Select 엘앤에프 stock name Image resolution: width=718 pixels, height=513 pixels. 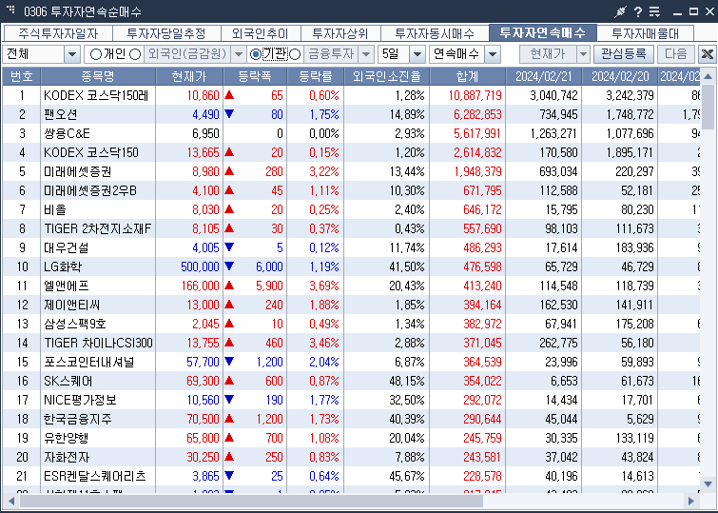[x=66, y=286]
